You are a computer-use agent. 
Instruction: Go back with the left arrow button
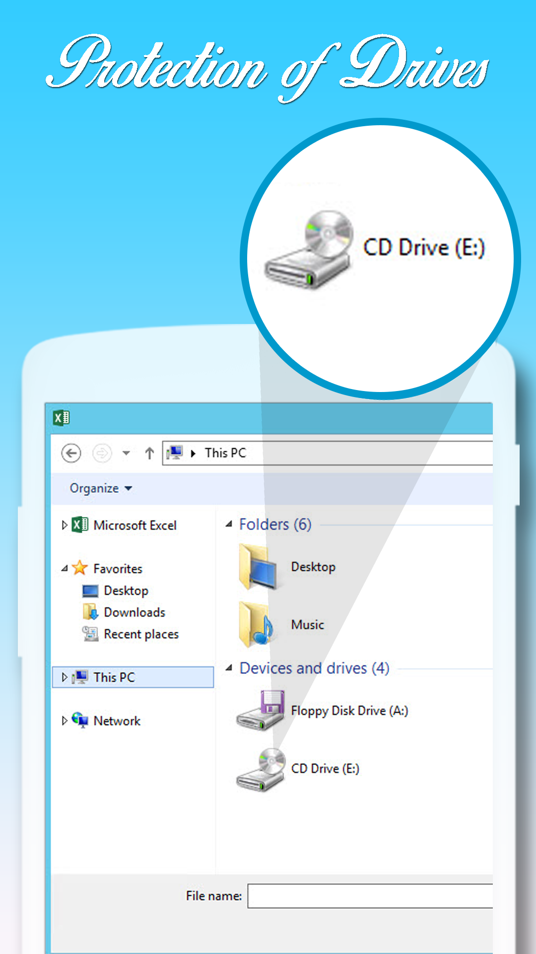(x=71, y=453)
